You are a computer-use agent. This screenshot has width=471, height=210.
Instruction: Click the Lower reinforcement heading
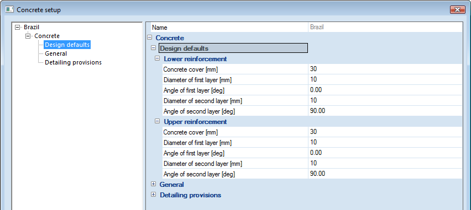pos(195,59)
